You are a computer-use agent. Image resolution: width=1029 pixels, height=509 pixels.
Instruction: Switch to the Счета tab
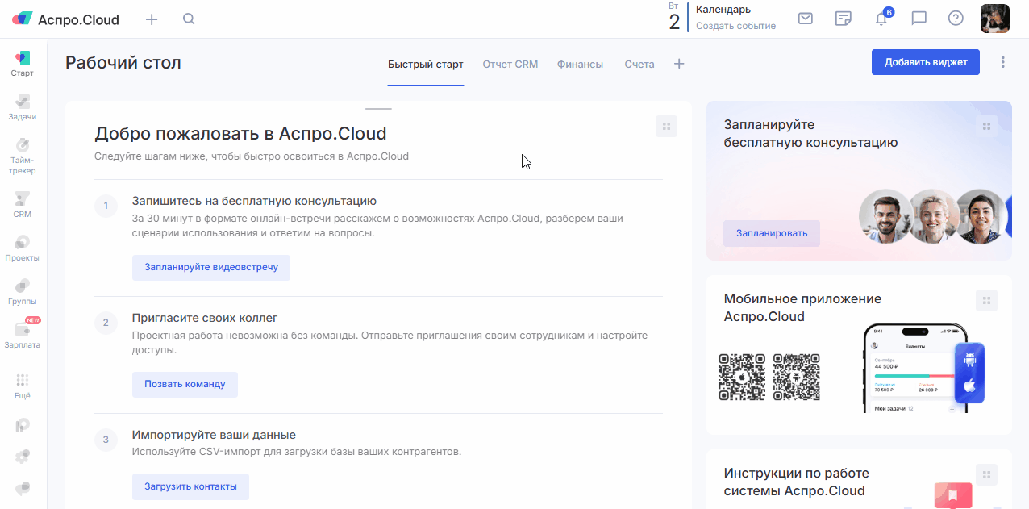[639, 64]
